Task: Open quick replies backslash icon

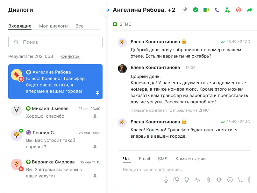Action: coord(241,180)
